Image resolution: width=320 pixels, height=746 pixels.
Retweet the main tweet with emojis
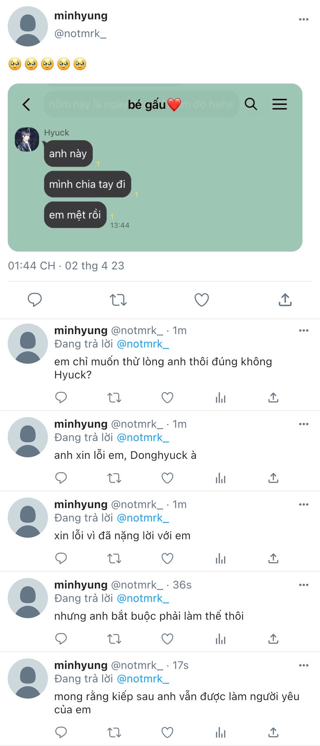click(x=118, y=300)
